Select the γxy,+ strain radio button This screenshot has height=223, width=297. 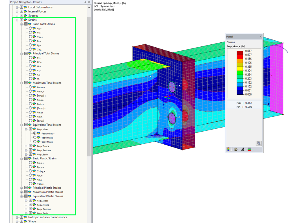tap(30, 37)
